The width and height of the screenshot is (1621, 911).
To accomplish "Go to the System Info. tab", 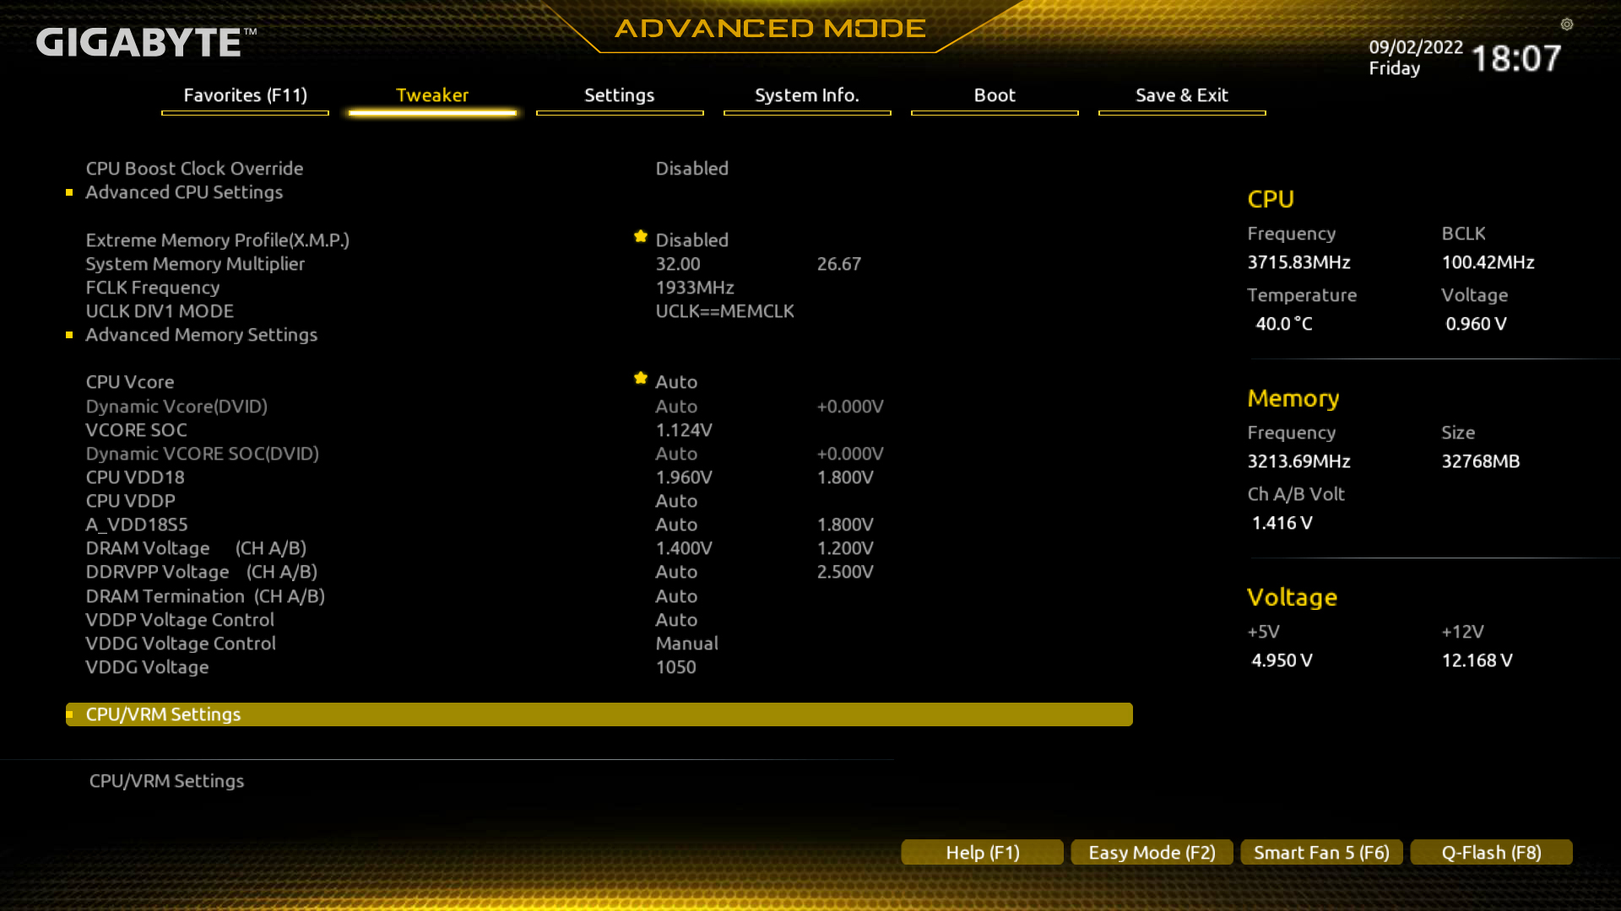I will pos(806,95).
